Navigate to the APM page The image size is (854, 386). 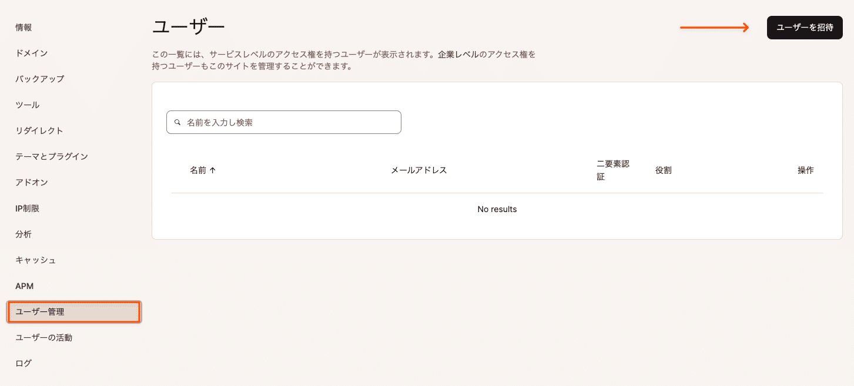point(25,286)
